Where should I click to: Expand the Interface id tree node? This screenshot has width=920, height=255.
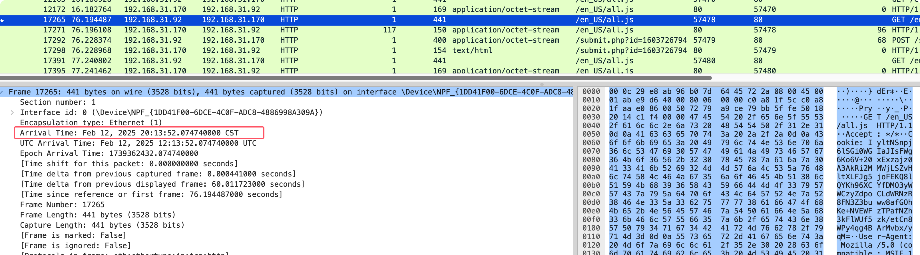(x=13, y=112)
